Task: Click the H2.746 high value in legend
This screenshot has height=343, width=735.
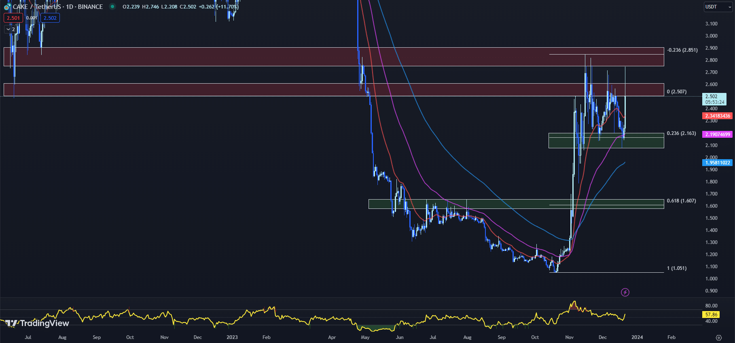Action: click(x=150, y=7)
